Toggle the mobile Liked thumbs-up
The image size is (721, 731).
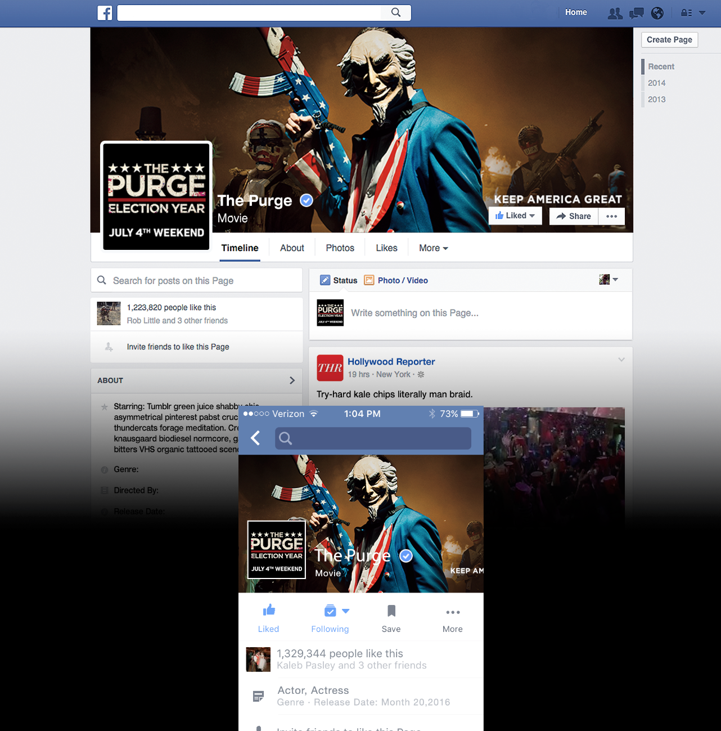[x=269, y=611]
